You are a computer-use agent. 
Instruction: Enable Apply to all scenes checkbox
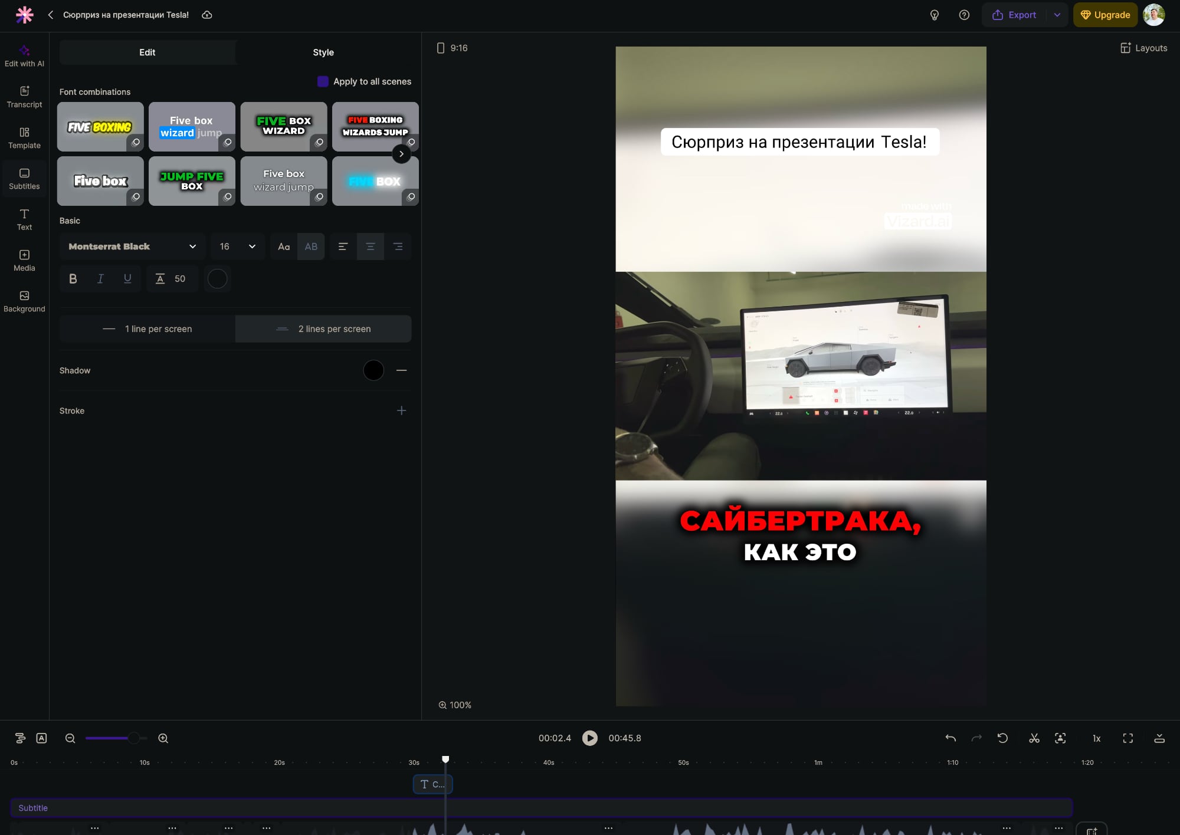pyautogui.click(x=323, y=81)
